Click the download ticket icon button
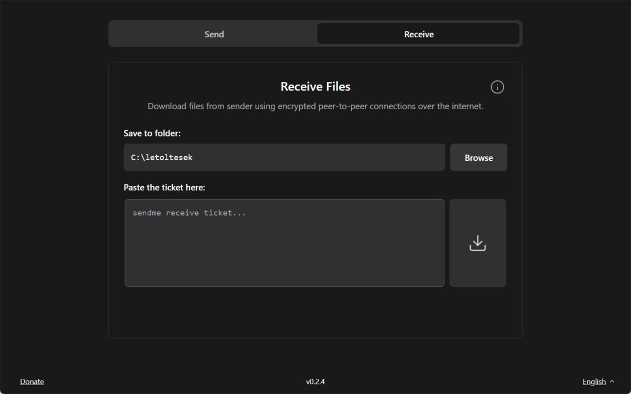Image resolution: width=631 pixels, height=394 pixels. click(x=477, y=243)
